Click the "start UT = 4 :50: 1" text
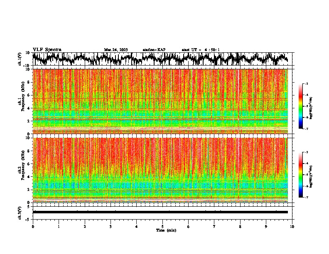Viewport: 329px width, 254px height. click(201, 50)
